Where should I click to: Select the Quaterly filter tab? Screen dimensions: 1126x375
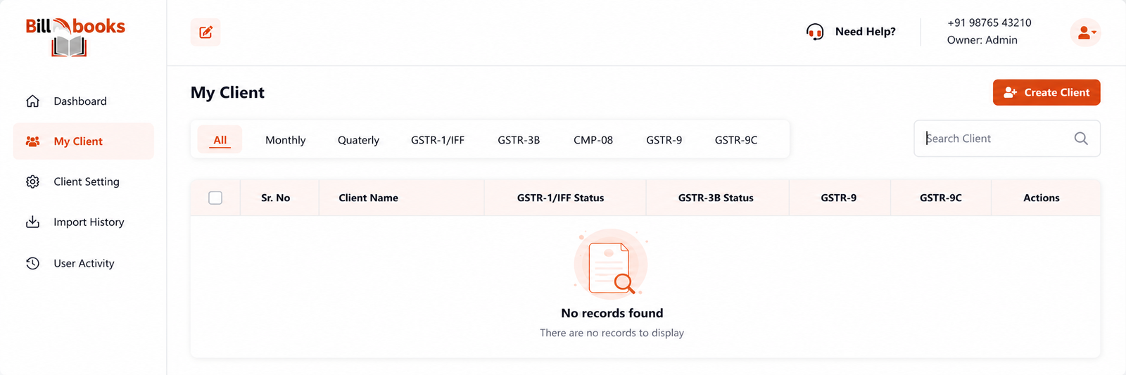click(358, 140)
